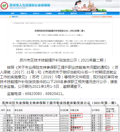Viewport: 120px width, 132px height.
Task: Select the date cell 20201230
Action: (65, 123)
